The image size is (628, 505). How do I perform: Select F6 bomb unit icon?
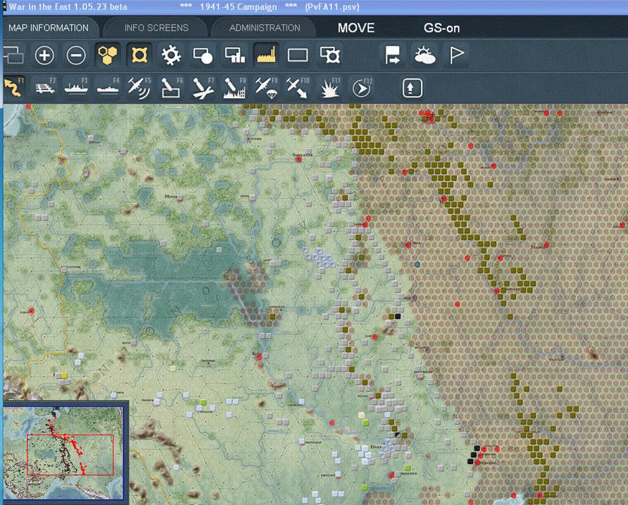(171, 87)
